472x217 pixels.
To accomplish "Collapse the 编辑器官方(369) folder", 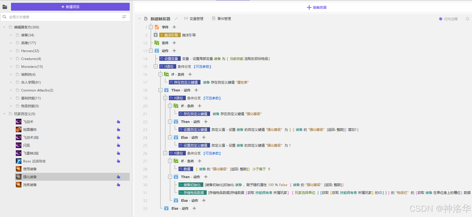I will tap(4, 27).
